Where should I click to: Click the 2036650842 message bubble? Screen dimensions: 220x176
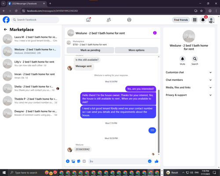click(x=82, y=149)
